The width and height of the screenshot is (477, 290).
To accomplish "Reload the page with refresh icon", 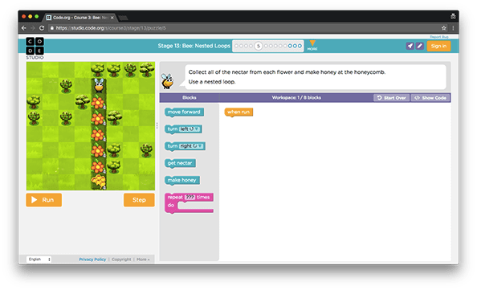I will pyautogui.click(x=42, y=28).
